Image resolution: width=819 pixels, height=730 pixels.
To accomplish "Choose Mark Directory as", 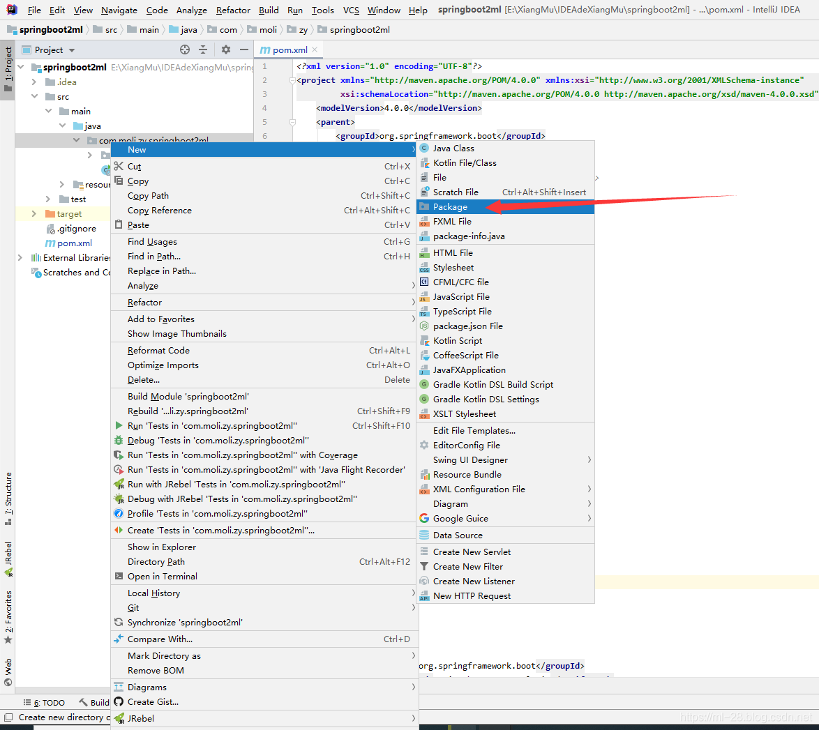I will (x=263, y=655).
